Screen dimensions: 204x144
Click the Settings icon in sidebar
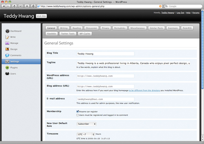[7, 62]
